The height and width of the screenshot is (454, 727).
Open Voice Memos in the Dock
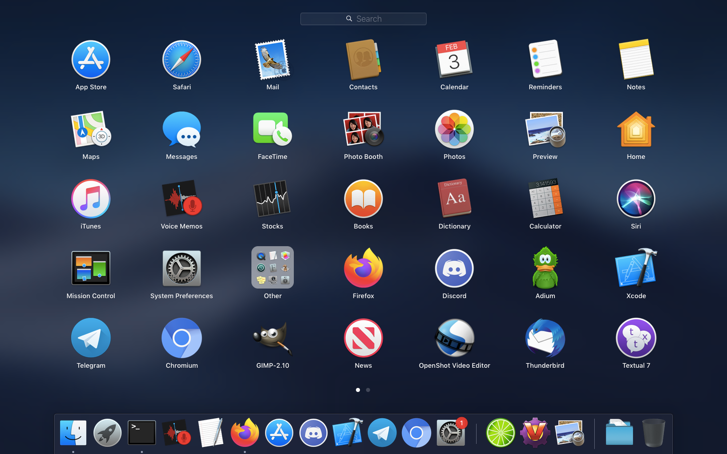(x=176, y=433)
